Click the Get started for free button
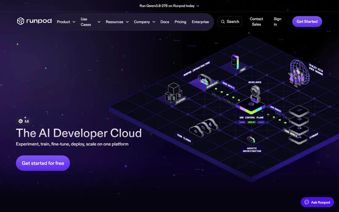339x212 pixels. [x=43, y=163]
